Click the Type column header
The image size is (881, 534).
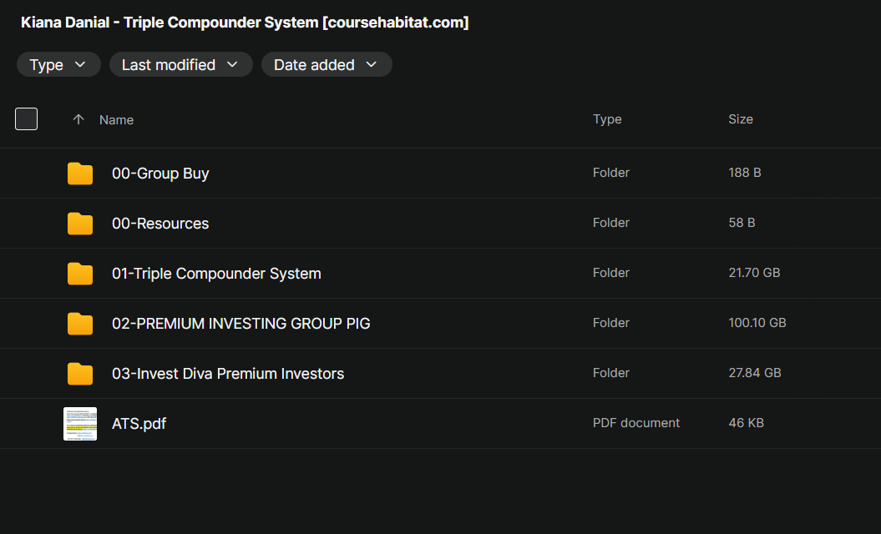click(x=607, y=119)
